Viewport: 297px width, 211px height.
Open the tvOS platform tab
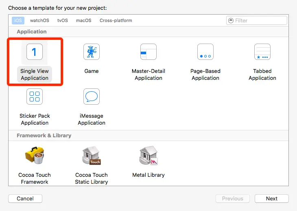tap(63, 20)
